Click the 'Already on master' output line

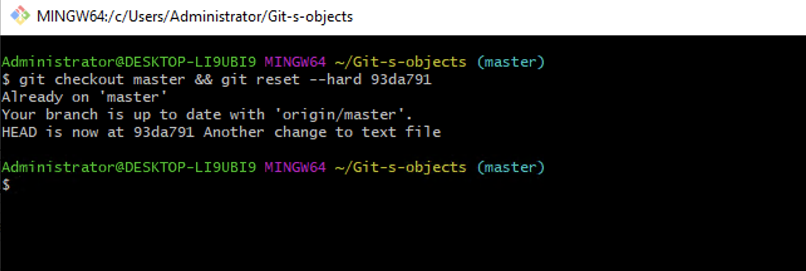pyautogui.click(x=85, y=97)
